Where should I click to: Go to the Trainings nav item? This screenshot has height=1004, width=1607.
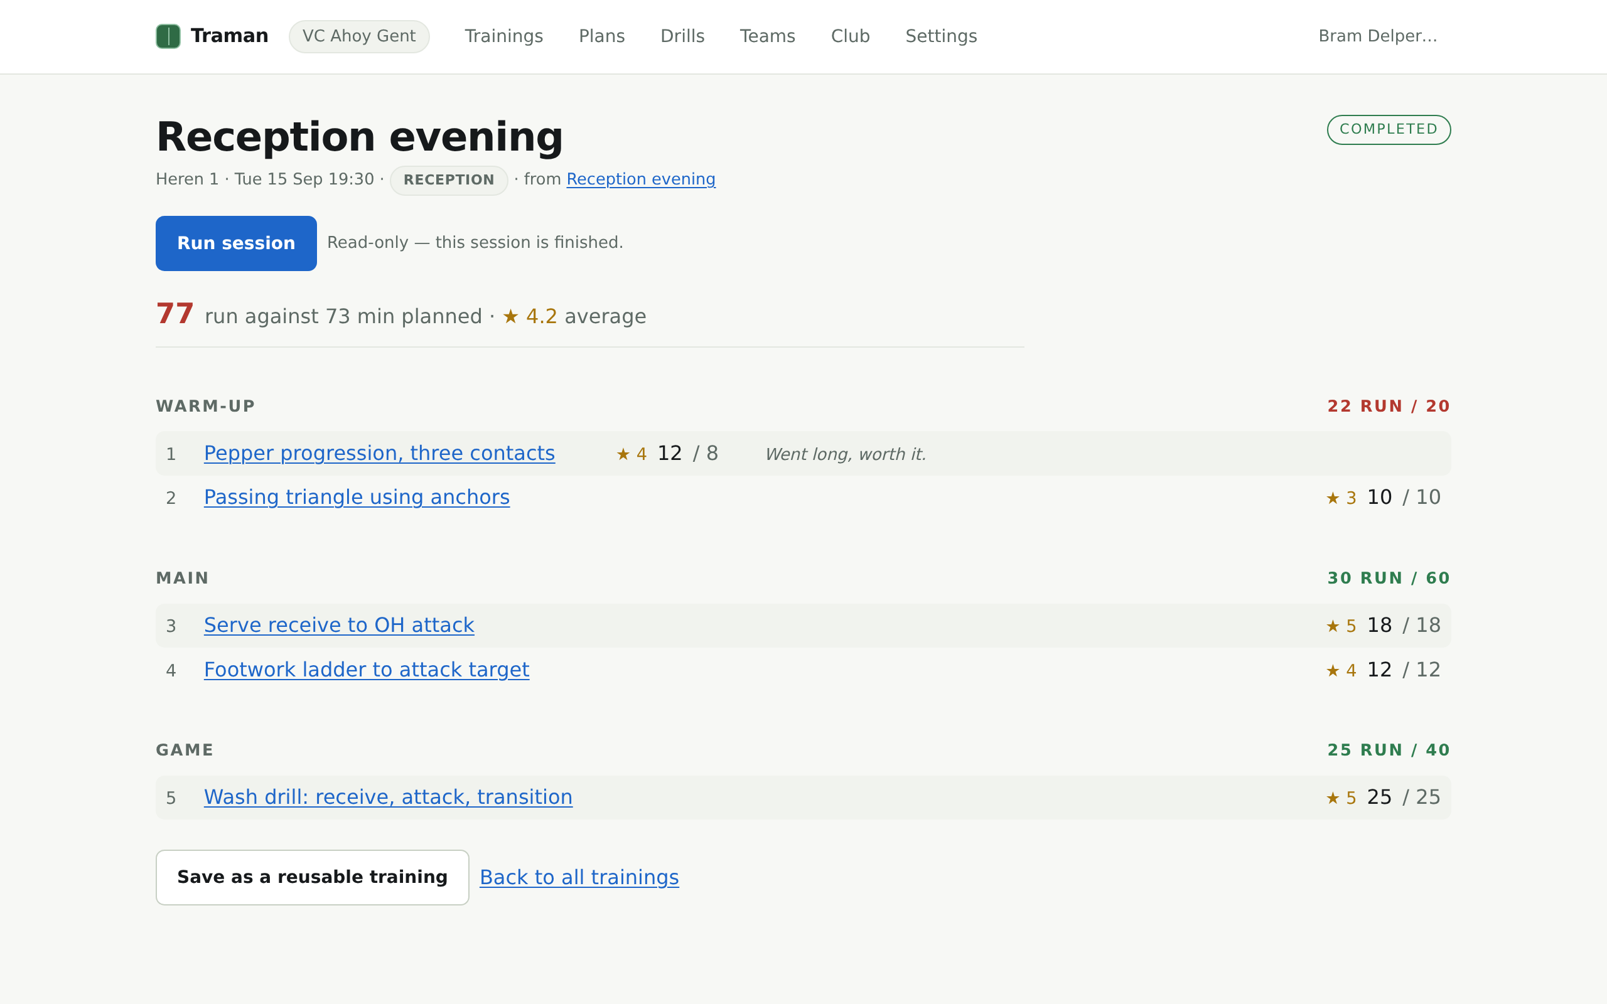[503, 36]
